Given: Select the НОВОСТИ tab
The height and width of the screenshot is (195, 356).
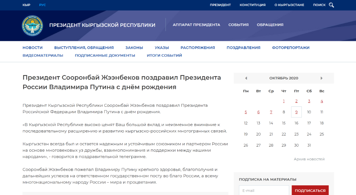Looking at the screenshot, I should click(32, 48).
